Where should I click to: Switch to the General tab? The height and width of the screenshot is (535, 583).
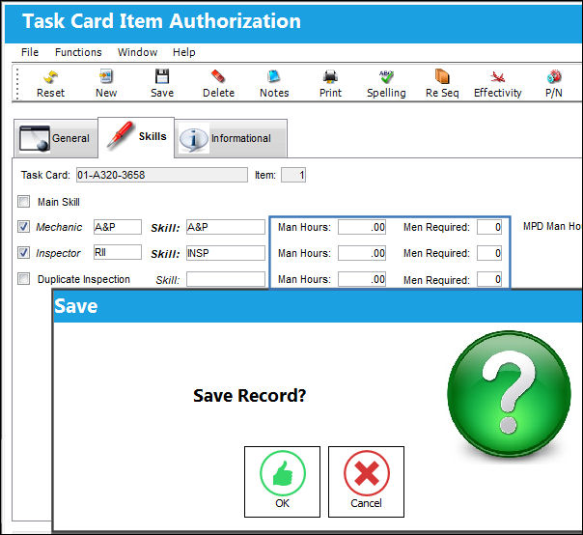56,138
